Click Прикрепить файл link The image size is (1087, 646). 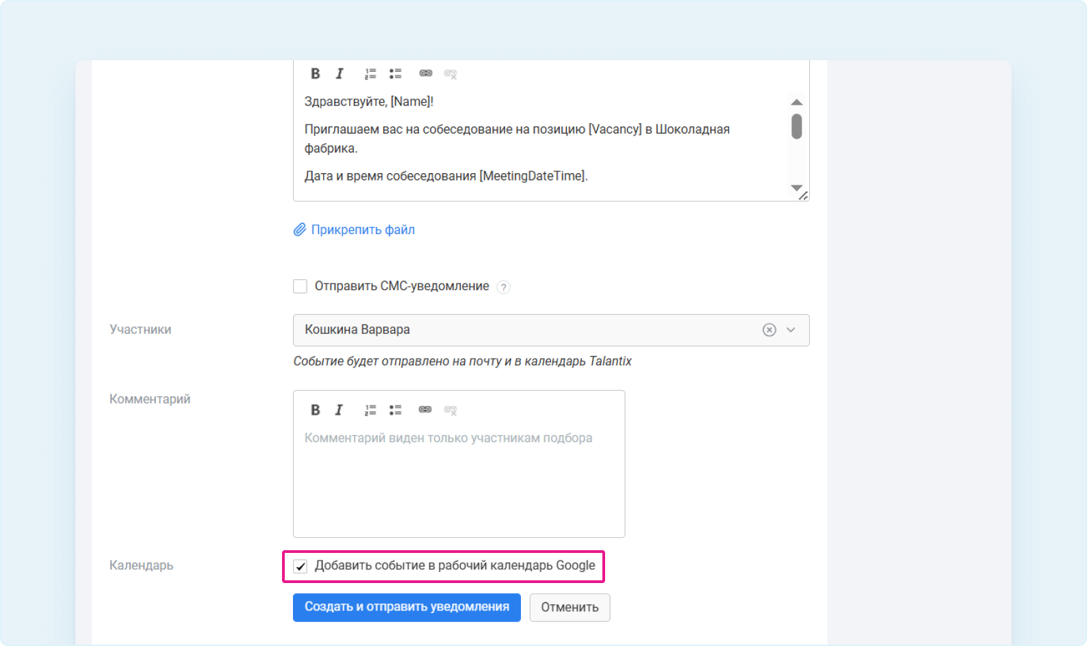(x=362, y=230)
